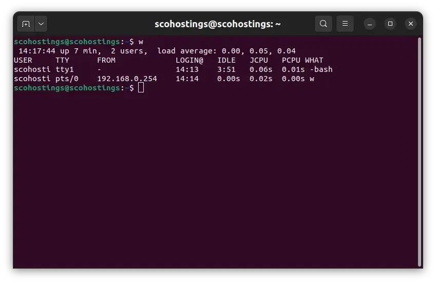Screen dimensions: 436x283
Task: Click the '2 users,' text
Action: pos(129,51)
